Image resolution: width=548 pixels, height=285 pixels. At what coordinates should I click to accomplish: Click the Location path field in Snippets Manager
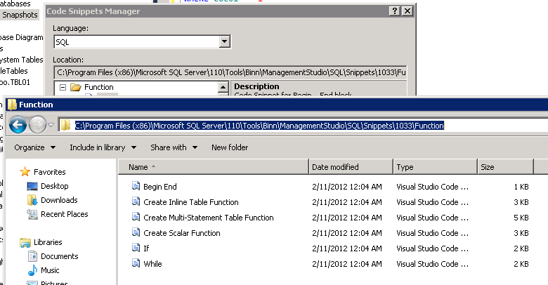pos(230,72)
